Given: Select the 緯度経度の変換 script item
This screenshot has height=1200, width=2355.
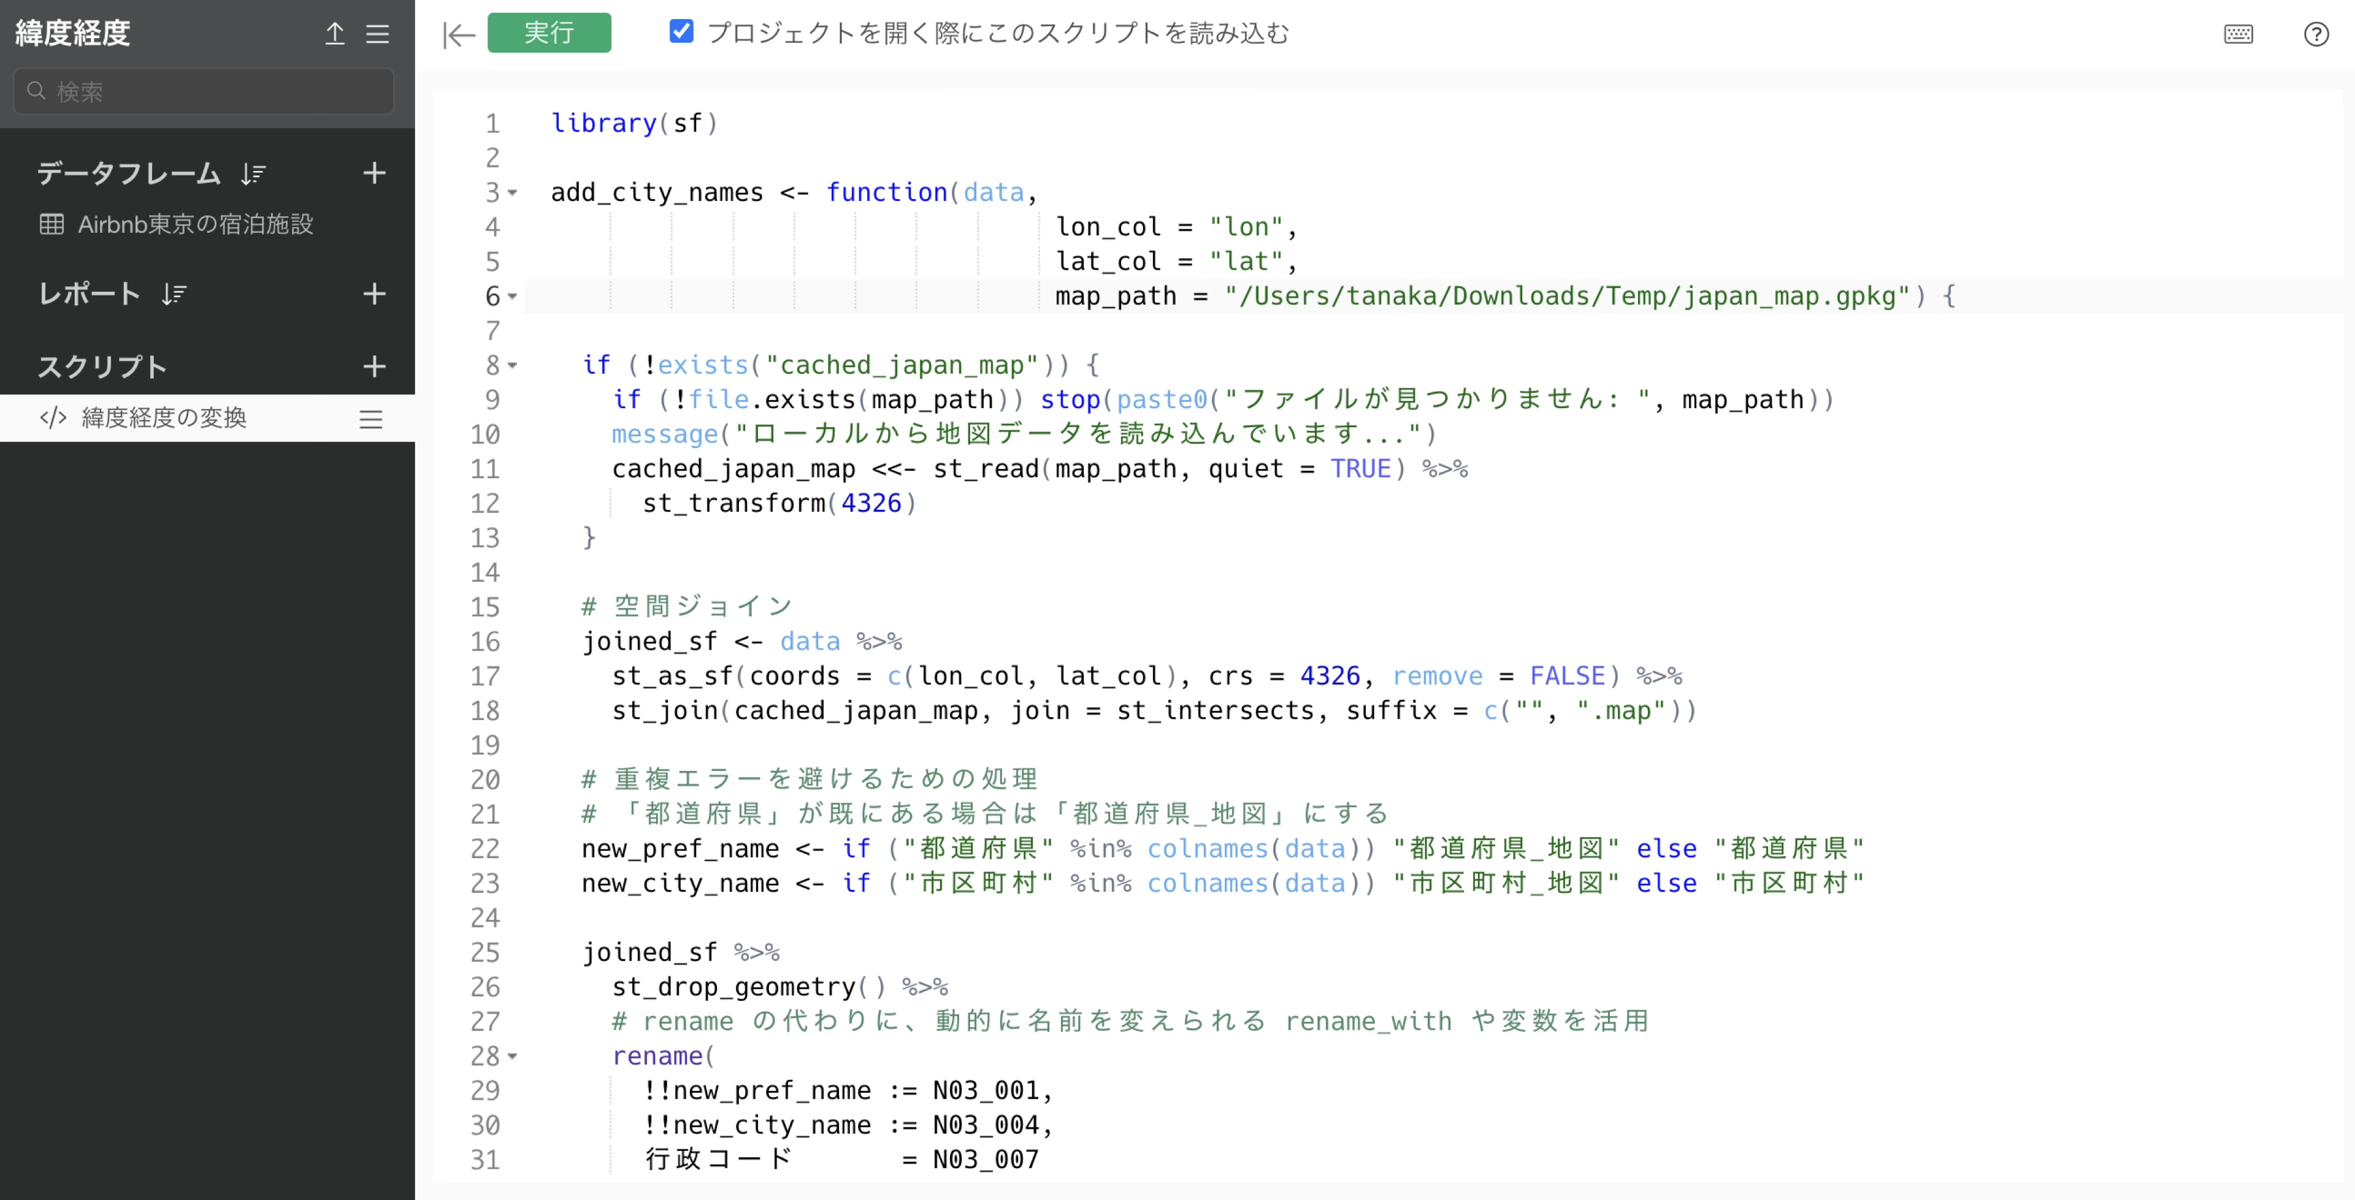Looking at the screenshot, I should pyautogui.click(x=164, y=417).
